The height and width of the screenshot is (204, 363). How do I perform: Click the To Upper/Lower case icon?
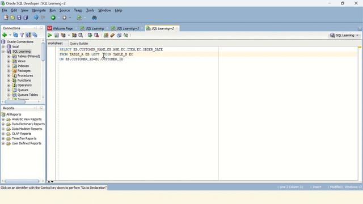126,35
